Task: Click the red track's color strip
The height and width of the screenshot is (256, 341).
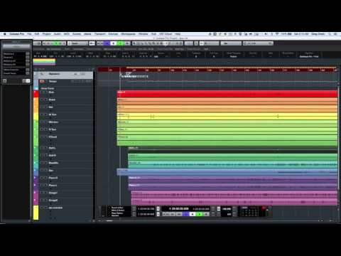Action: (x=36, y=94)
